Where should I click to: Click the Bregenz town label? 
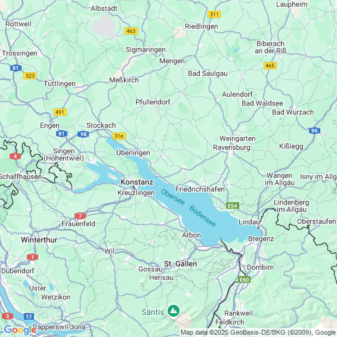[261, 239]
